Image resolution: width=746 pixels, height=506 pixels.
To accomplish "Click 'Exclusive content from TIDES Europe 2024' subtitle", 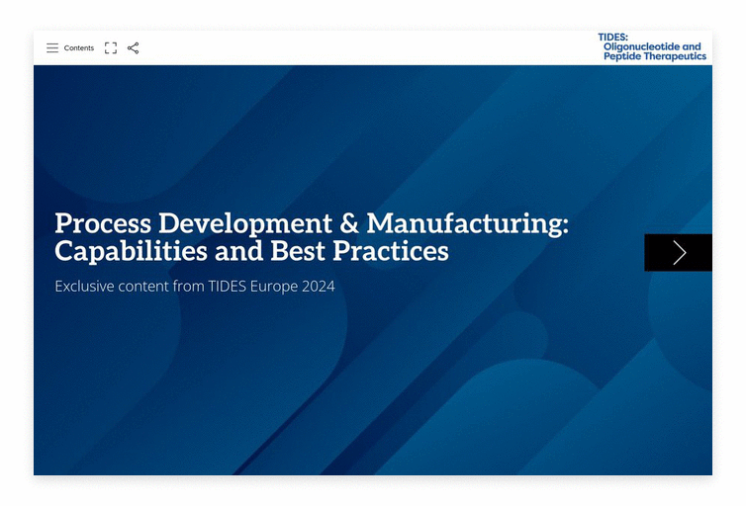I will [x=194, y=287].
